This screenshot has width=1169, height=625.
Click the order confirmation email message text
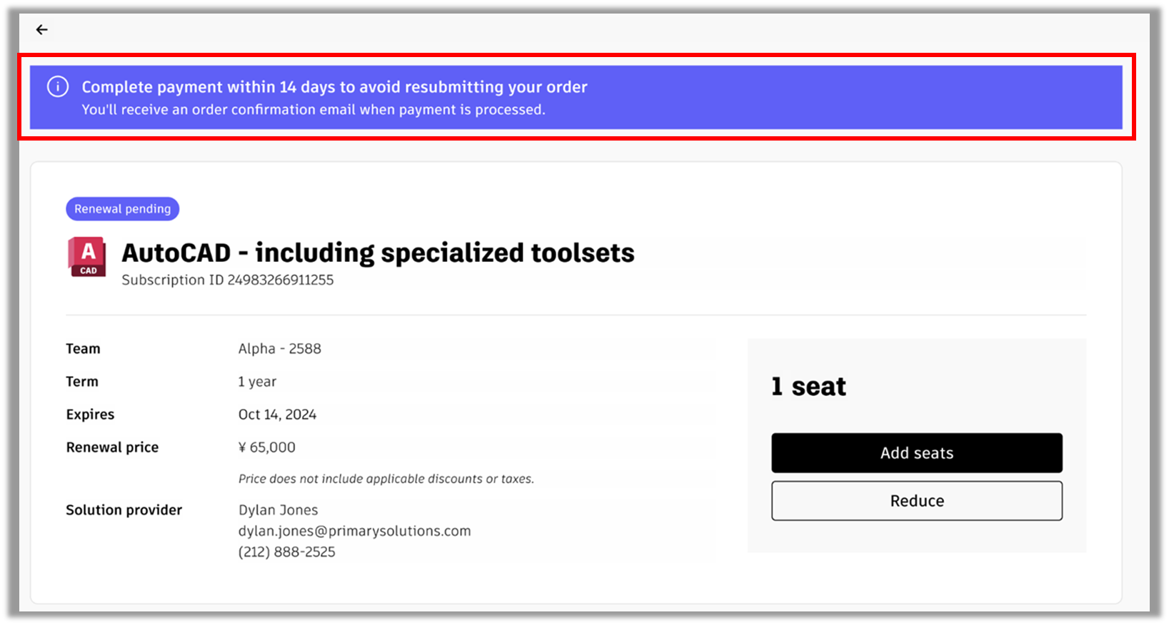pyautogui.click(x=313, y=110)
